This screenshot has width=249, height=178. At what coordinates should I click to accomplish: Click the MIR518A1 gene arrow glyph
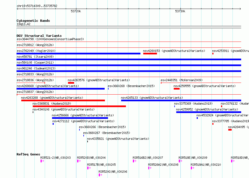pyautogui.click(x=192, y=168)
